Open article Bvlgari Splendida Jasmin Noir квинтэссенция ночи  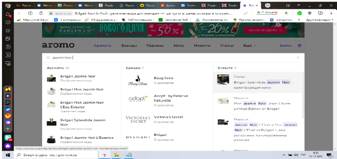(257, 83)
